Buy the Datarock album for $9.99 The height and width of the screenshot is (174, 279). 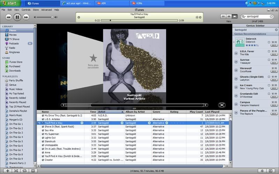pos(274,45)
